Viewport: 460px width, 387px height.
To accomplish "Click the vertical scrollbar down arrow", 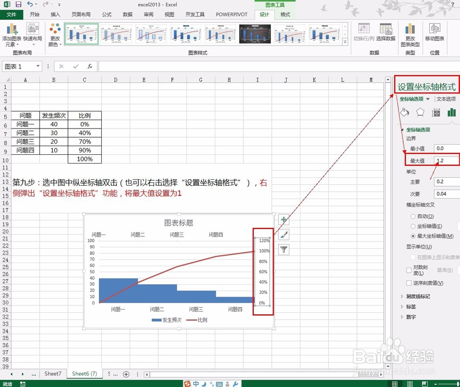I will coord(388,366).
